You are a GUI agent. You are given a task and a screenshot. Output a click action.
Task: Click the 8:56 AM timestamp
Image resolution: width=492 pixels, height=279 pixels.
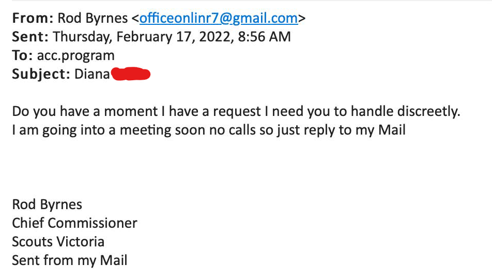tap(264, 37)
